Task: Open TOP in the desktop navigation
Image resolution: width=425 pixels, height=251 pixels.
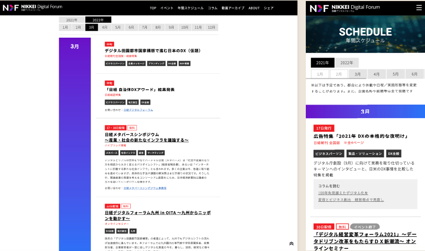Action: [x=153, y=8]
